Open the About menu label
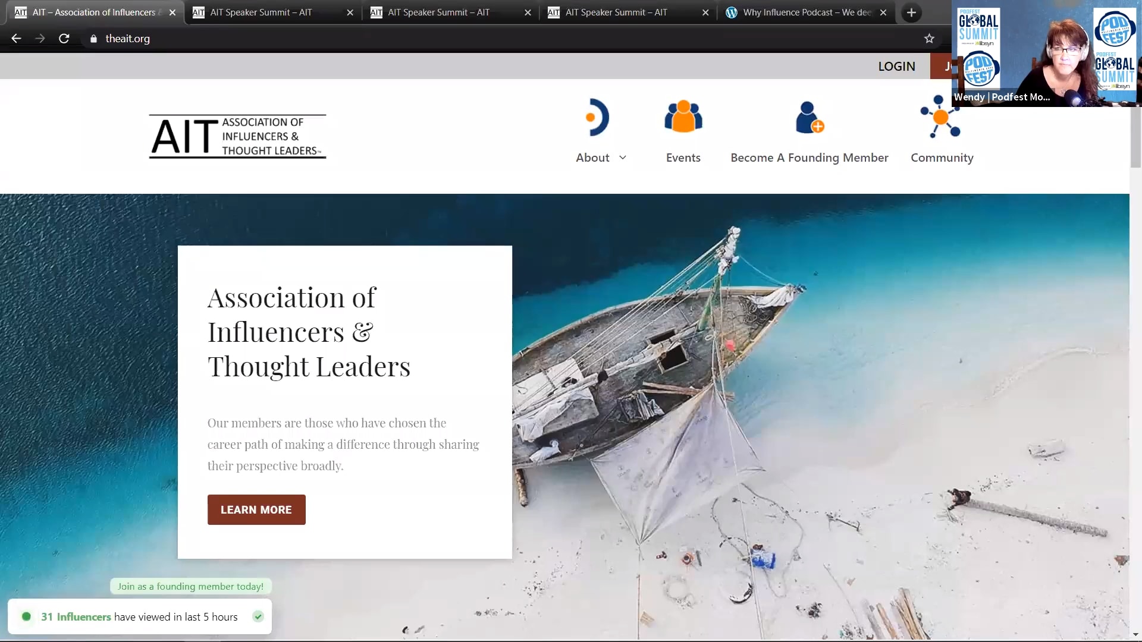Image resolution: width=1142 pixels, height=642 pixels. pyautogui.click(x=592, y=158)
